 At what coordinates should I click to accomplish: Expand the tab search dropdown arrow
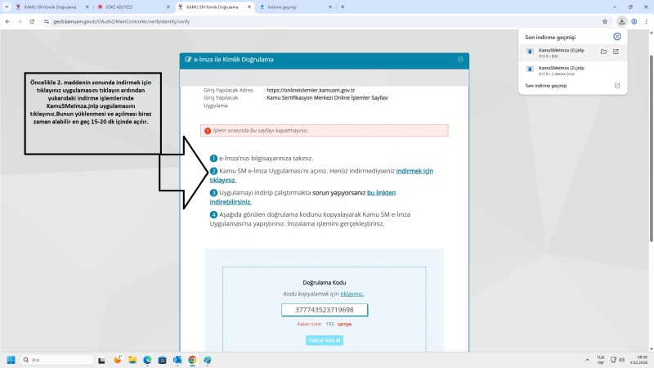point(8,7)
